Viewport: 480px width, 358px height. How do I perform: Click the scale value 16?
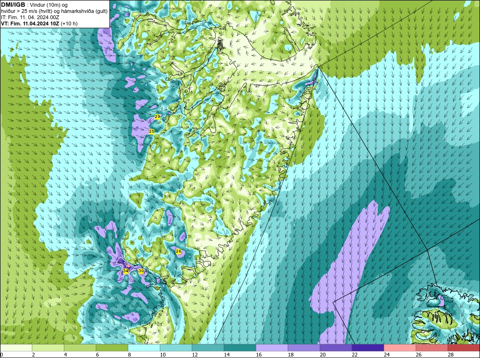pos(259,355)
